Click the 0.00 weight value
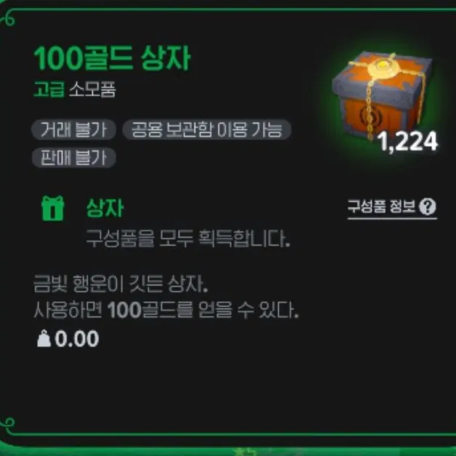The width and height of the screenshot is (456, 456). pos(77,339)
